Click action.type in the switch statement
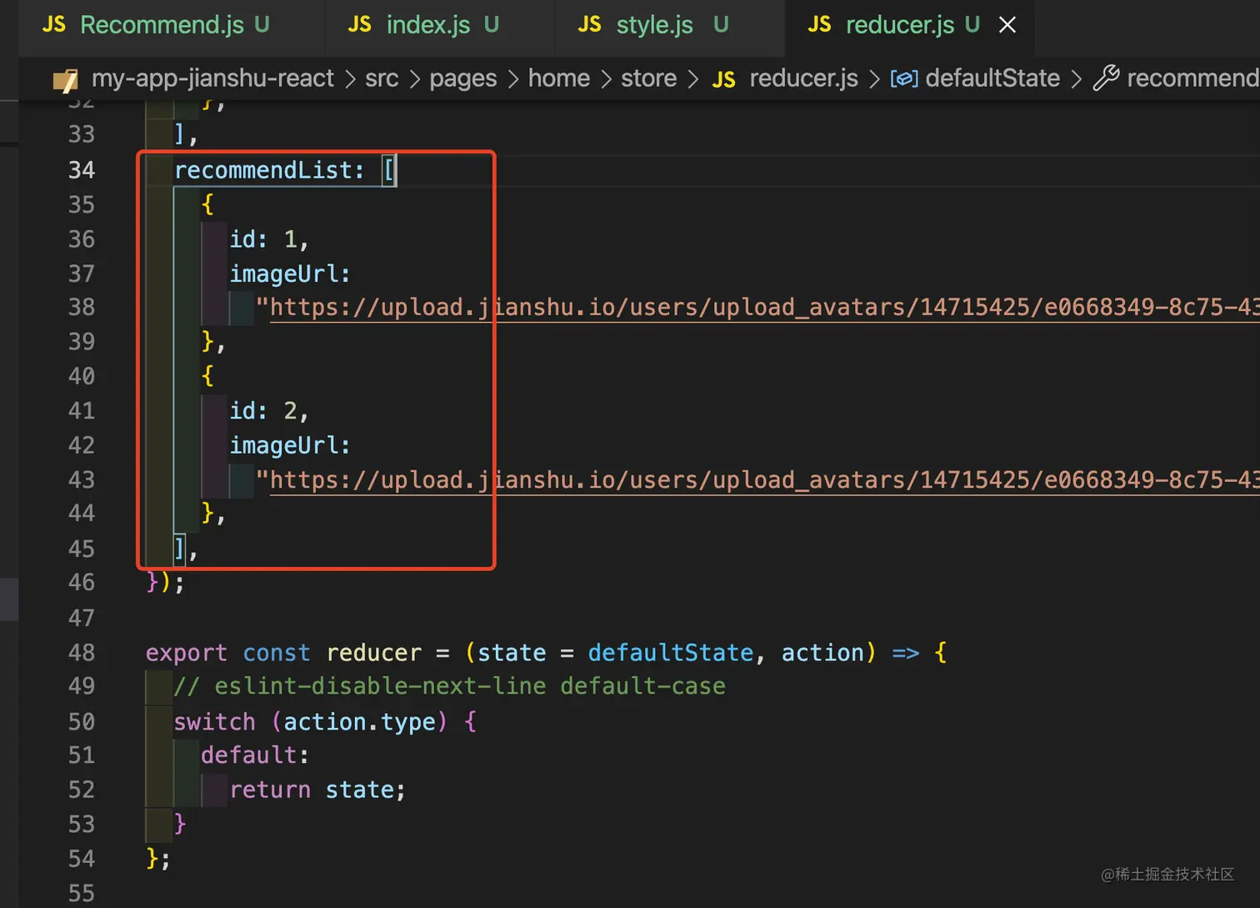The image size is (1260, 908). click(x=360, y=722)
